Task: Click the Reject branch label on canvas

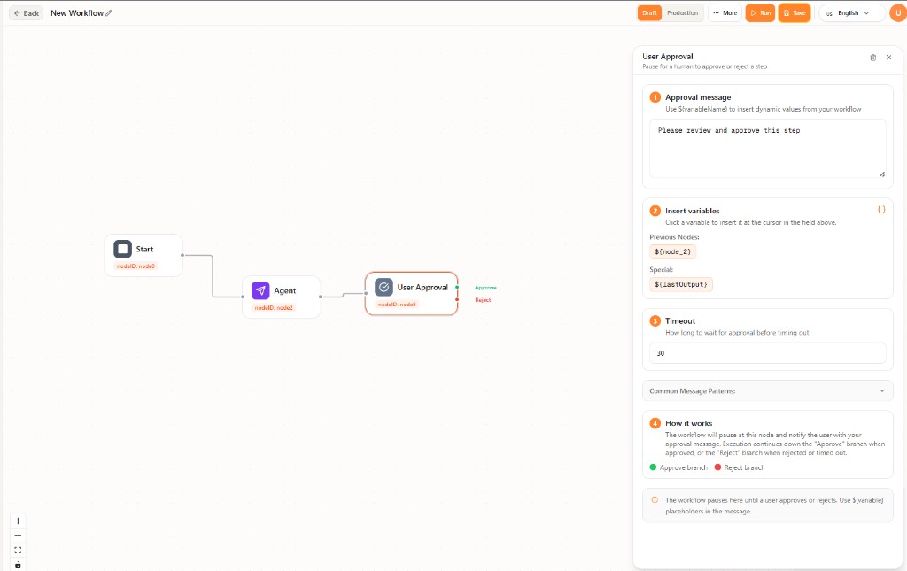Action: [x=483, y=300]
